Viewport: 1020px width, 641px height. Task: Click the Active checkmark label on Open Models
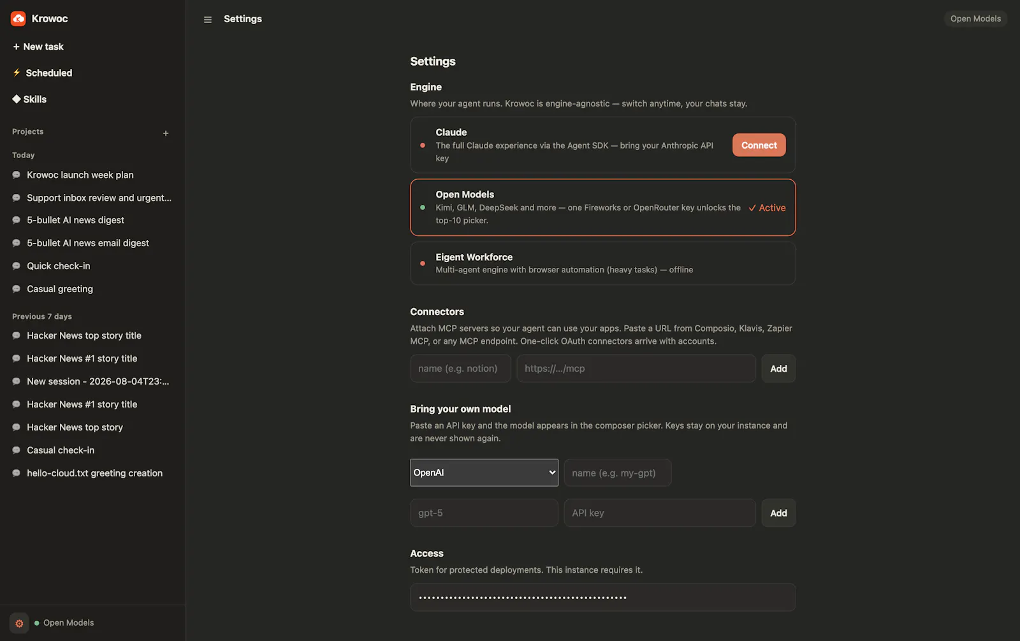[x=767, y=208]
